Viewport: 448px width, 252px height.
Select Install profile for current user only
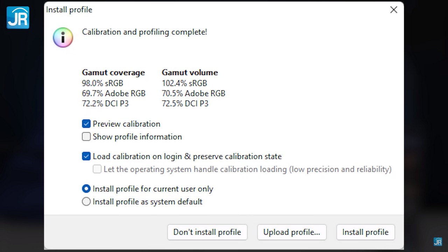(x=86, y=189)
